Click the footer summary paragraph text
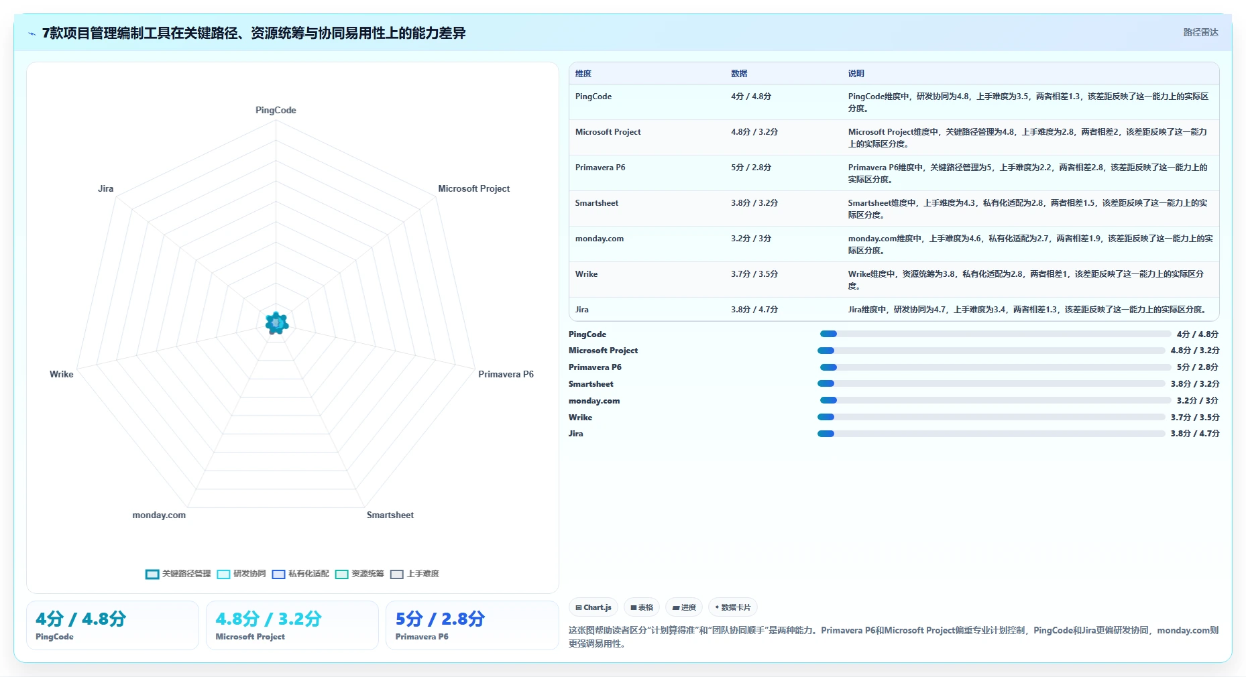This screenshot has width=1246, height=677. pos(893,637)
